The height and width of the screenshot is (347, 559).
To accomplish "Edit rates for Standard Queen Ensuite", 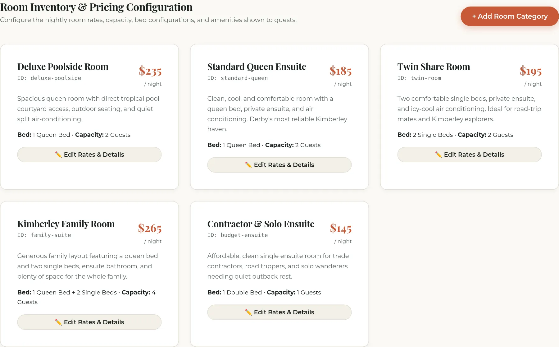I will [279, 165].
